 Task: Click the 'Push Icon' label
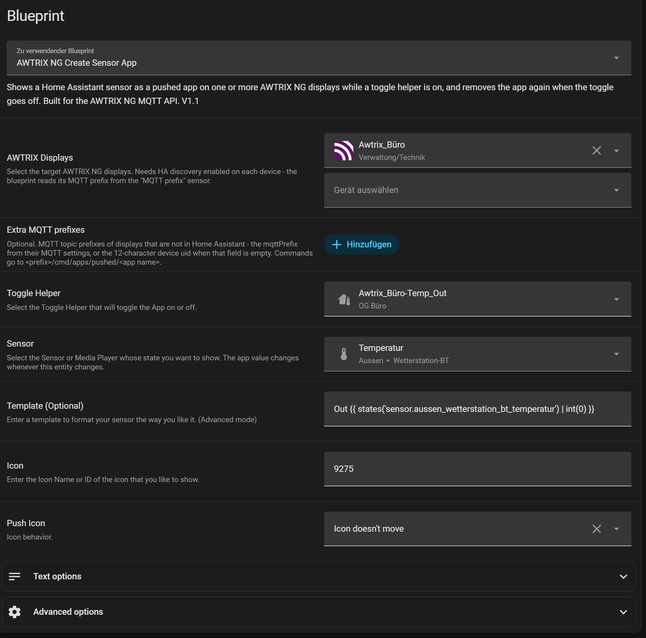pos(26,523)
